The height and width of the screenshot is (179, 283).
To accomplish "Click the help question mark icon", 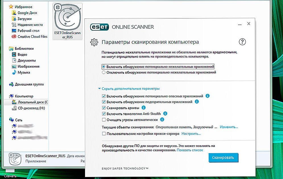I will click(x=242, y=42).
